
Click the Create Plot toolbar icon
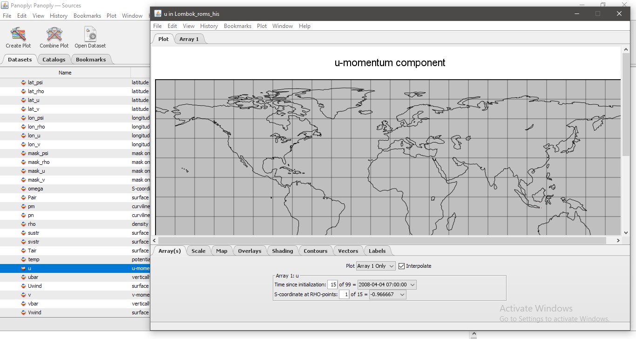click(18, 34)
